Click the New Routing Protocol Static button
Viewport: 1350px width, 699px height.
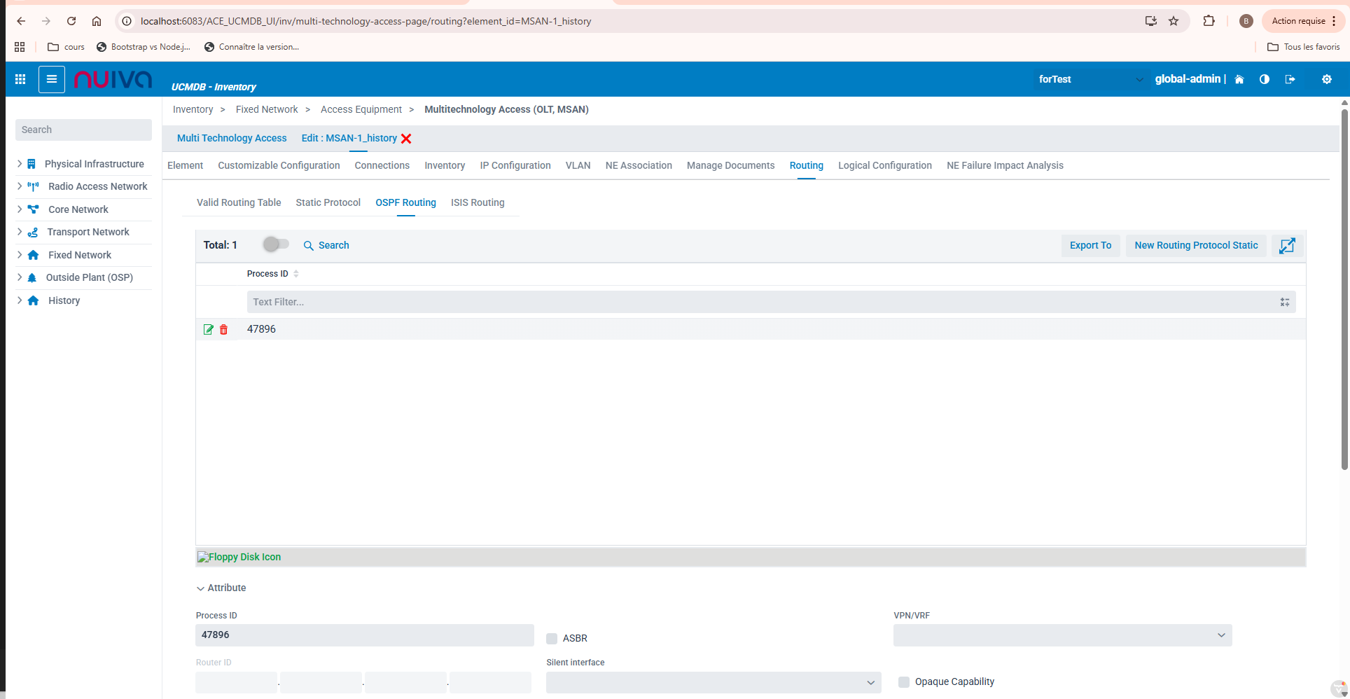click(x=1195, y=245)
